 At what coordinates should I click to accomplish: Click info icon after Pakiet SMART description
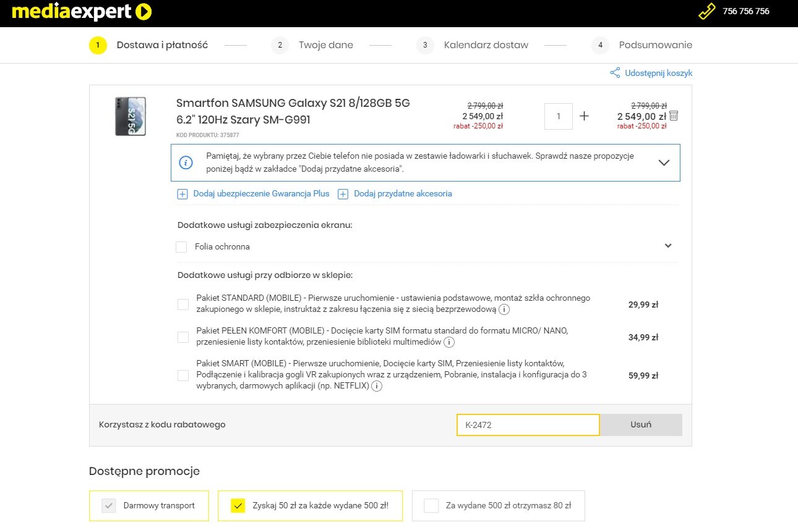click(376, 386)
